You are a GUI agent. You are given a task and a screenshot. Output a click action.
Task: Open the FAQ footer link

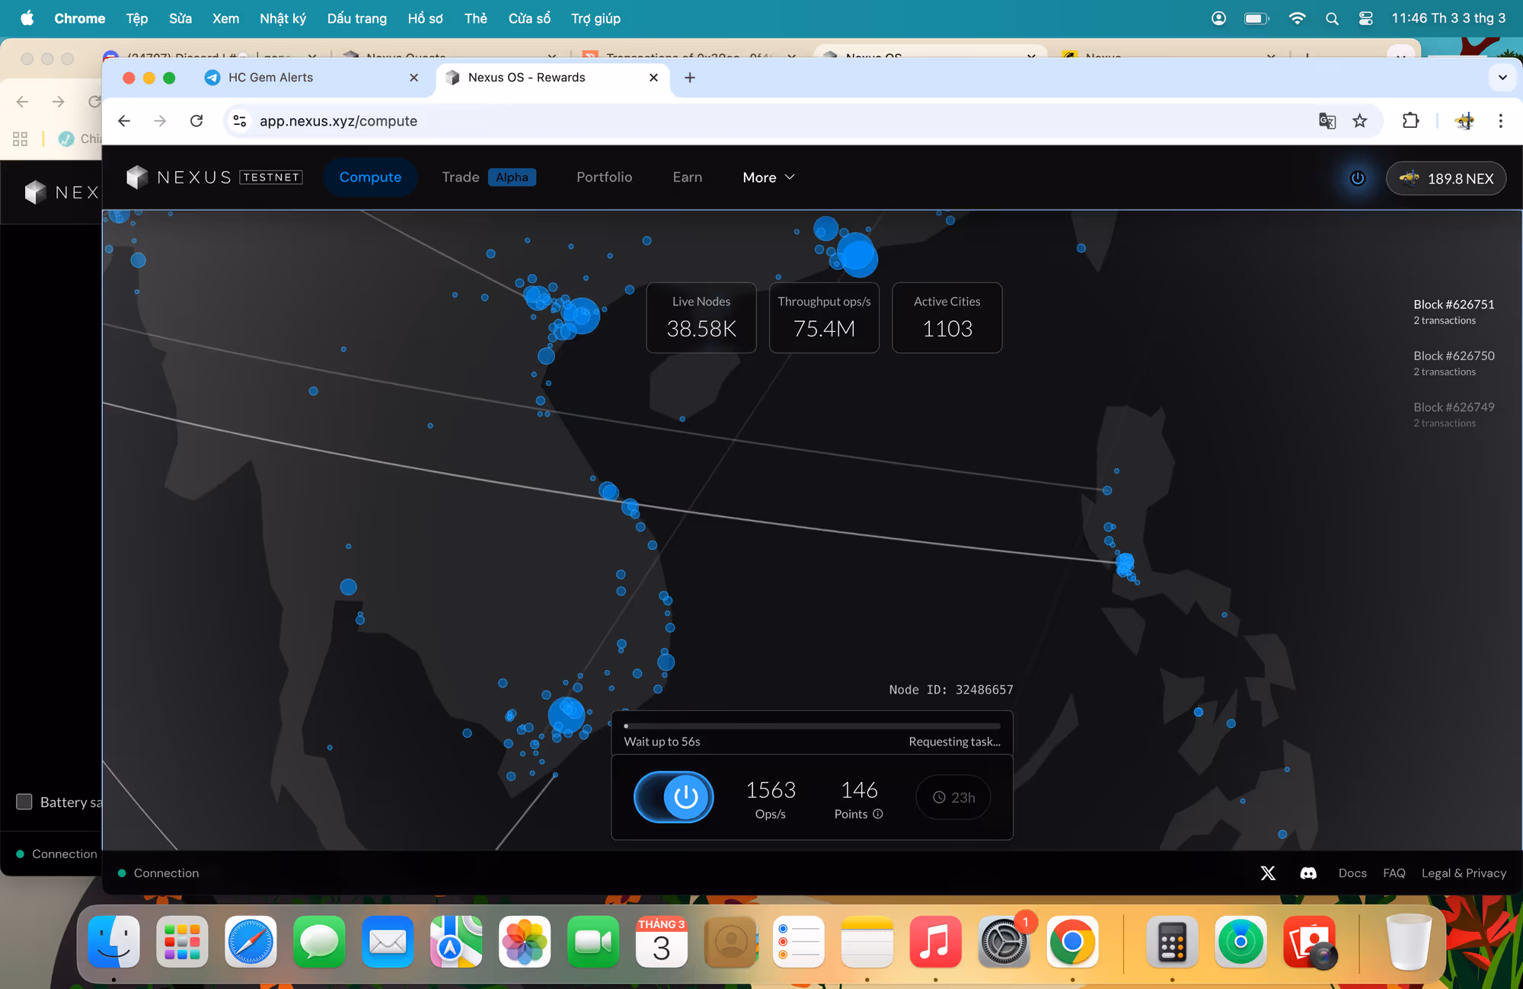(1394, 873)
